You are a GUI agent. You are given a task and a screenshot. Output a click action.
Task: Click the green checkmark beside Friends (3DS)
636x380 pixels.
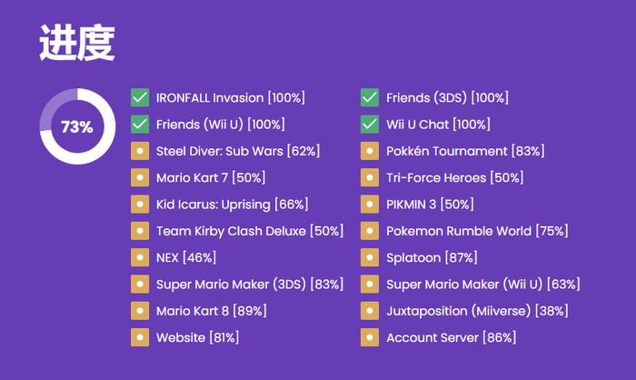[x=370, y=97]
